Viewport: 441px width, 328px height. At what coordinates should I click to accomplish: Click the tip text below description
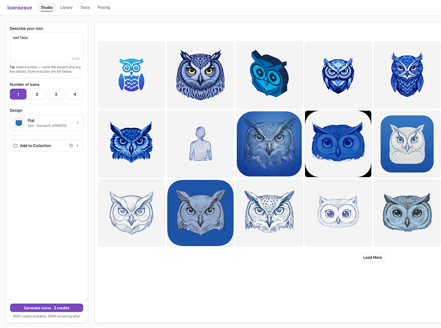45,69
